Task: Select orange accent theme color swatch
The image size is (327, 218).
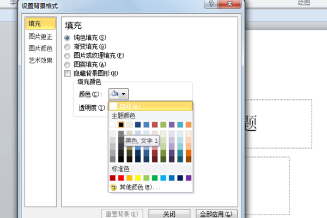Action: tap(189, 125)
